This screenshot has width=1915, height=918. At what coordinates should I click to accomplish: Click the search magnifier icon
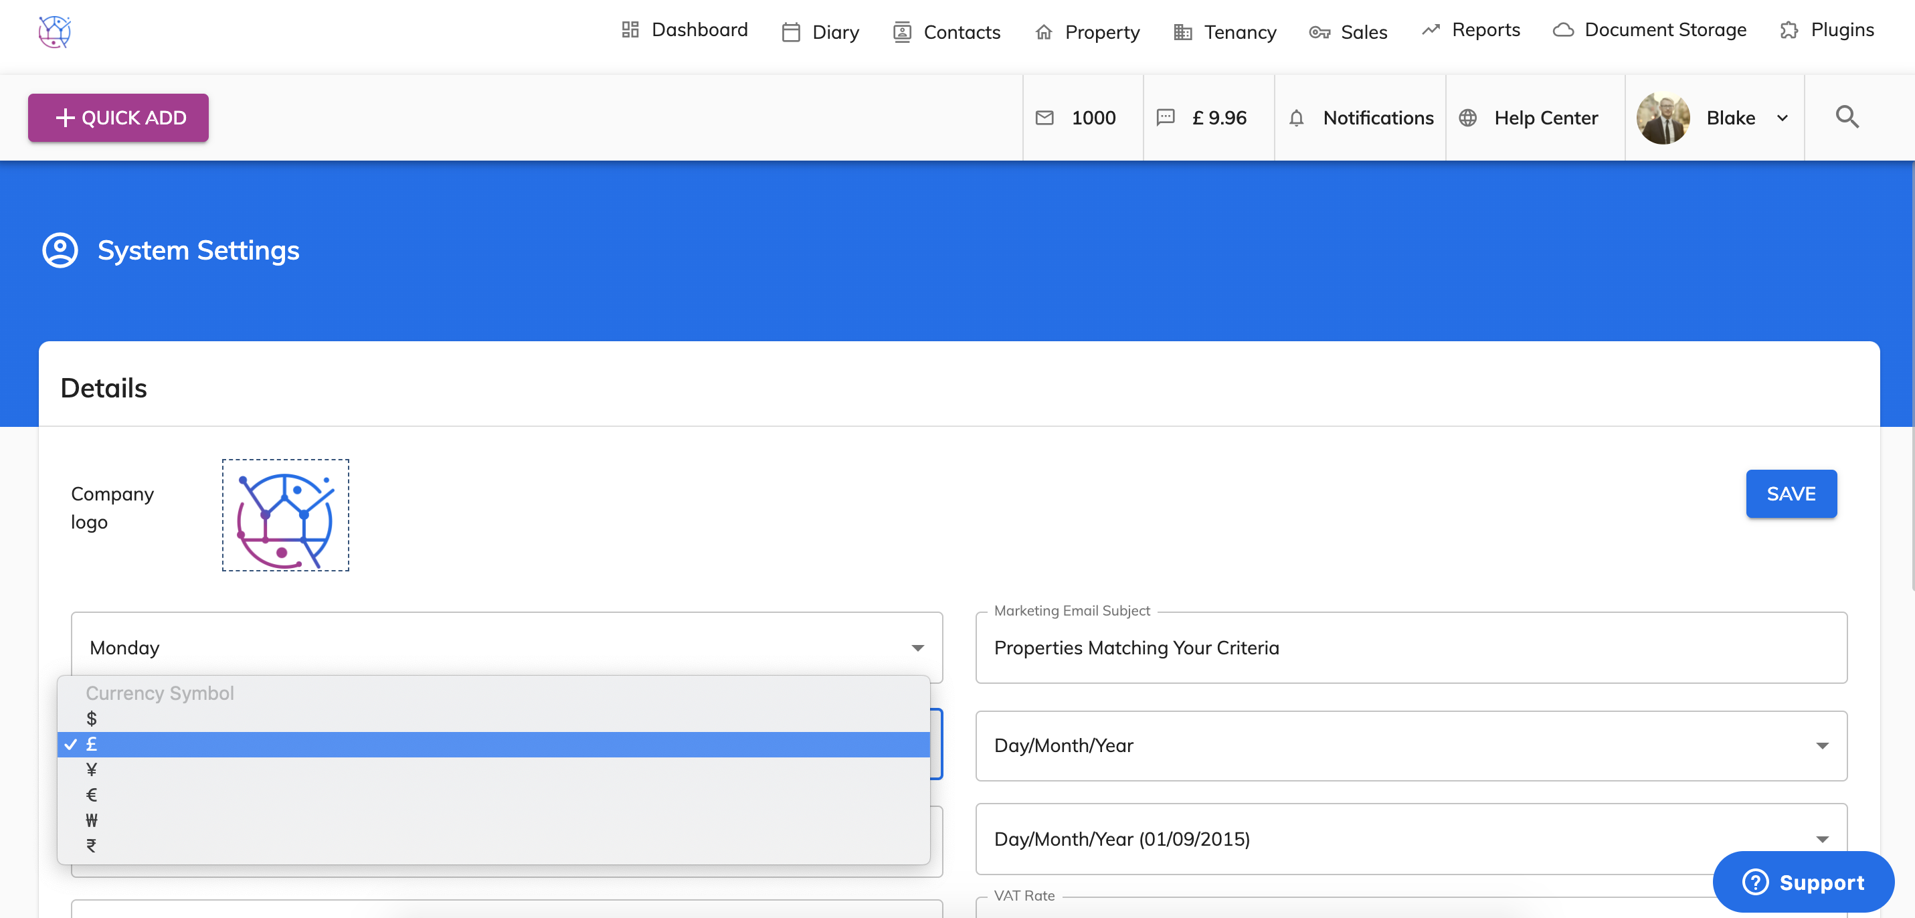[1847, 118]
